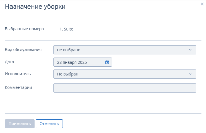Click the Комментарий label
Viewport: 206px width, 133px height.
pos(18,87)
